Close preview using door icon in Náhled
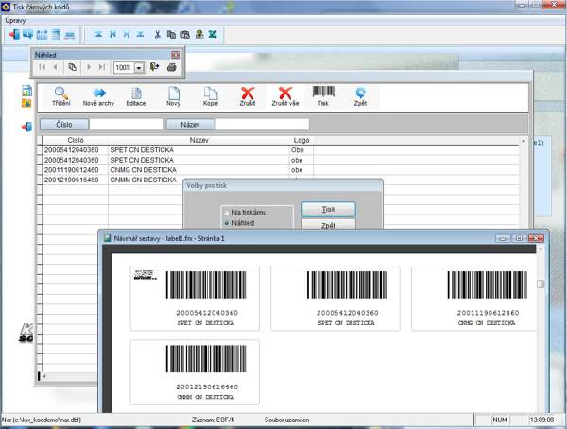This screenshot has width=567, height=429. coord(155,67)
